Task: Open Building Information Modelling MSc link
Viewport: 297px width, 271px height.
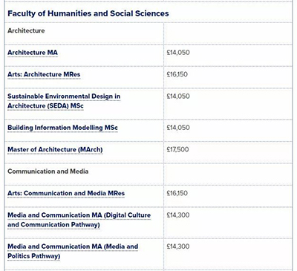Action: click(62, 128)
